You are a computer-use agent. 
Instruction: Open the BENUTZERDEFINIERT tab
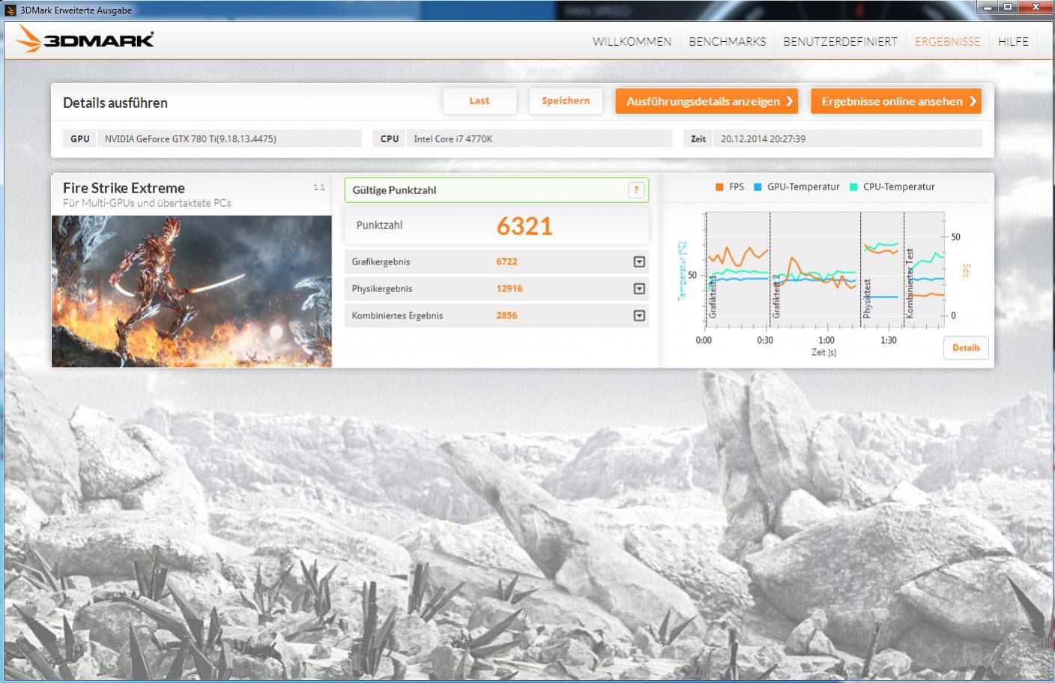click(840, 42)
